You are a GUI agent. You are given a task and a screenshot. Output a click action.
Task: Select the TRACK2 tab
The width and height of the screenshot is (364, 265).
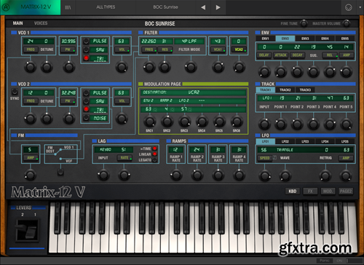(x=285, y=90)
